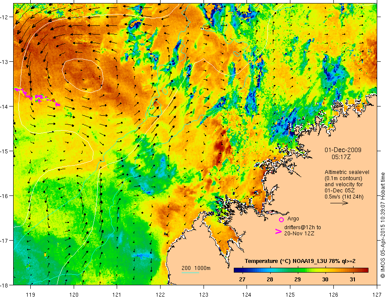The image size is (386, 298).
Task: Click latitude axis label -18
Action: click(x=5, y=285)
